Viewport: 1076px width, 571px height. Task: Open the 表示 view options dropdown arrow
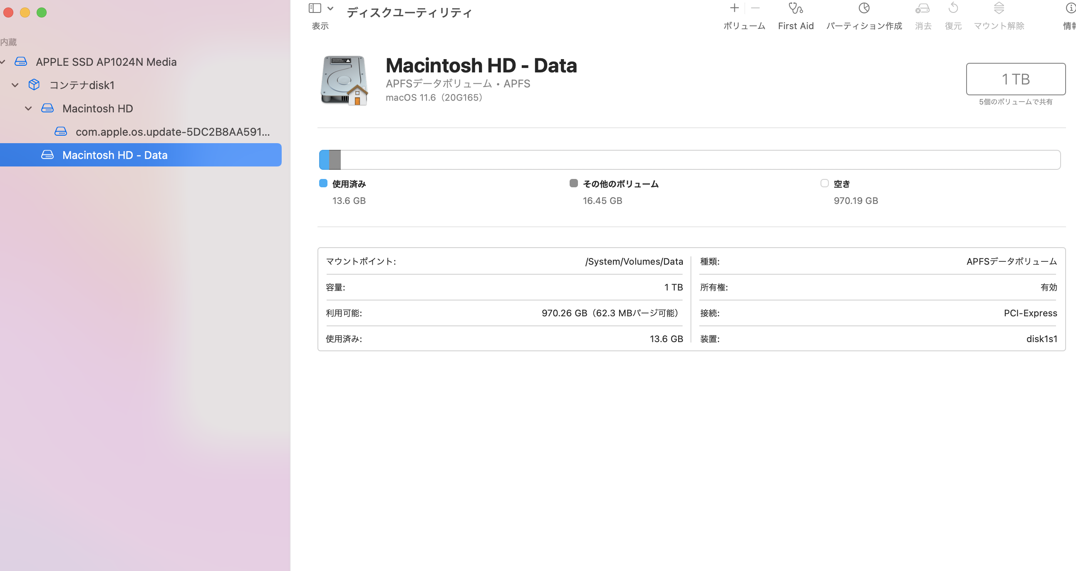coord(330,8)
